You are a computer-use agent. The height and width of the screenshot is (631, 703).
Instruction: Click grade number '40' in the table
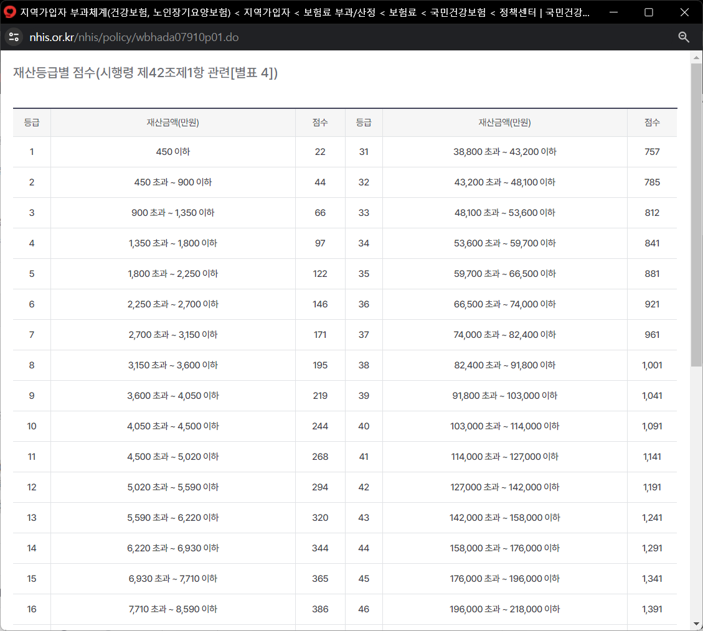[364, 426]
